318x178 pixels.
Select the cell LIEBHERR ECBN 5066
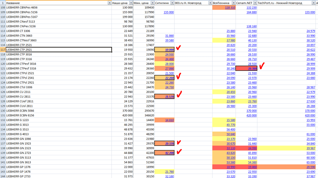click(x=59, y=111)
